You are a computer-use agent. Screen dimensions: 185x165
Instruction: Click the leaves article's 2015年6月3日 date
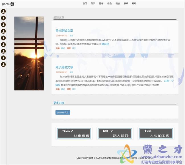point(61,72)
